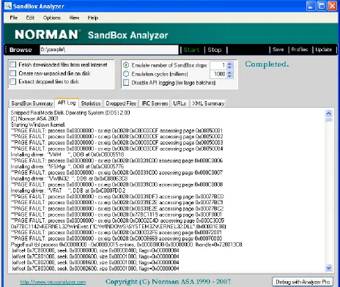The width and height of the screenshot is (340, 287).
Task: Click the KERNEL32!WinExec log line
Action: click(118, 226)
